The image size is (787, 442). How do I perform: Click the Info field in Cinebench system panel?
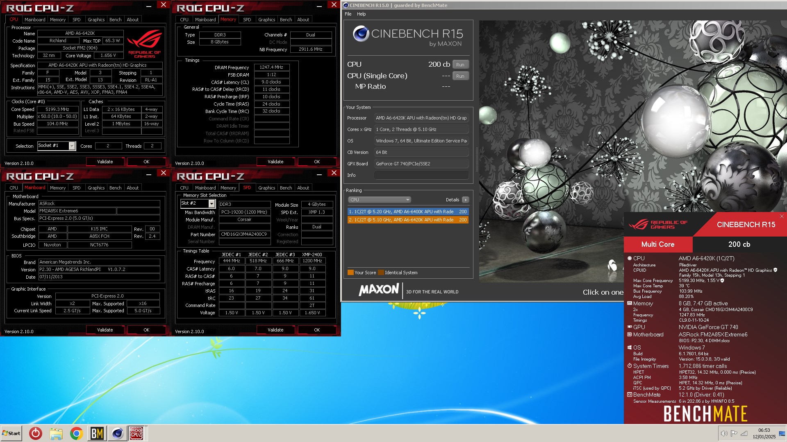pos(421,175)
